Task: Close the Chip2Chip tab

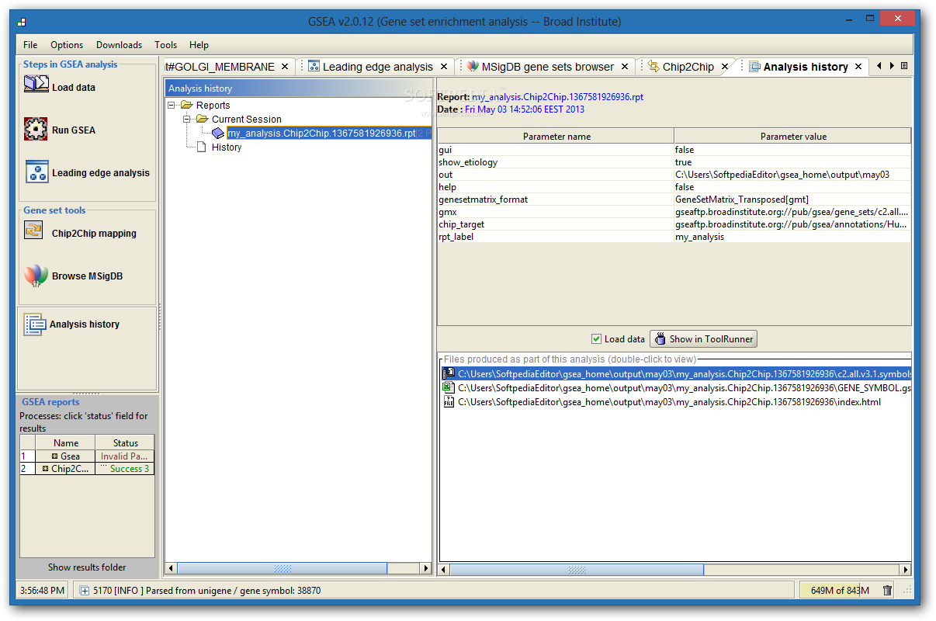Action: click(725, 67)
